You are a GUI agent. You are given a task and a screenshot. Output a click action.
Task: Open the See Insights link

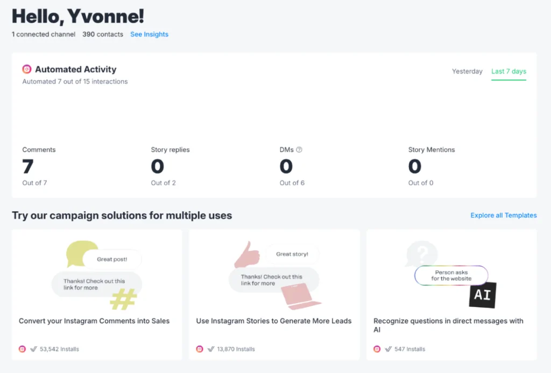149,34
